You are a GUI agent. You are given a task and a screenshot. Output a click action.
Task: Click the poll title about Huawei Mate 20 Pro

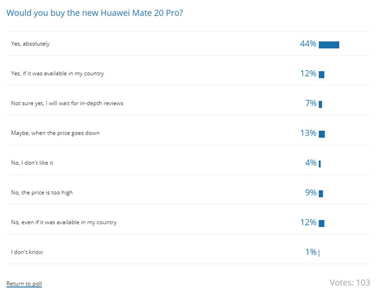(95, 12)
